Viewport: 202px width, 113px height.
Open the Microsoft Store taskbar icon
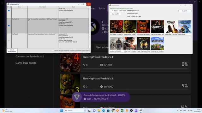[108, 110]
